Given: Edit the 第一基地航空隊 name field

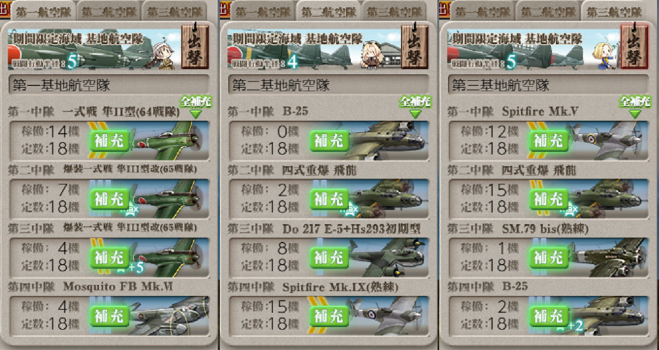Looking at the screenshot, I should tap(109, 85).
